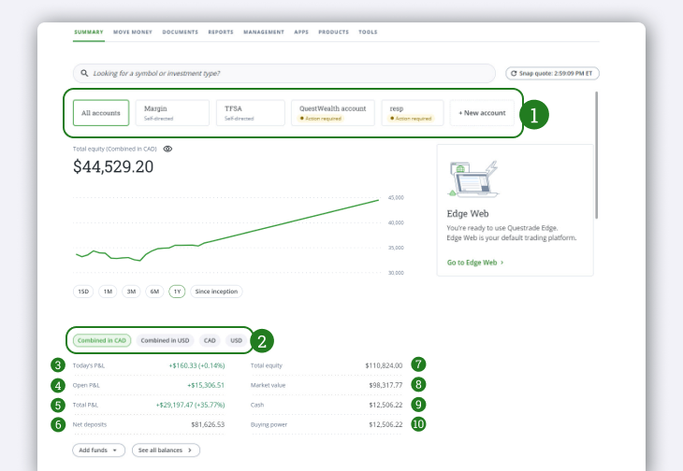Click Open P&L value +$15,306.51

point(206,385)
